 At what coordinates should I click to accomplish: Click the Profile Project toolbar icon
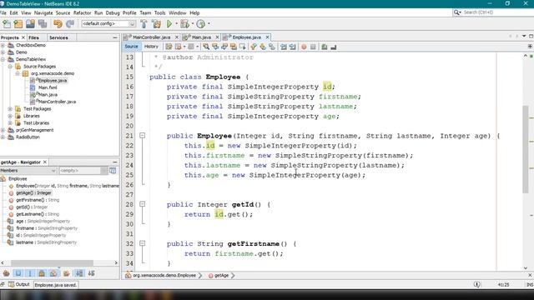tap(200, 24)
